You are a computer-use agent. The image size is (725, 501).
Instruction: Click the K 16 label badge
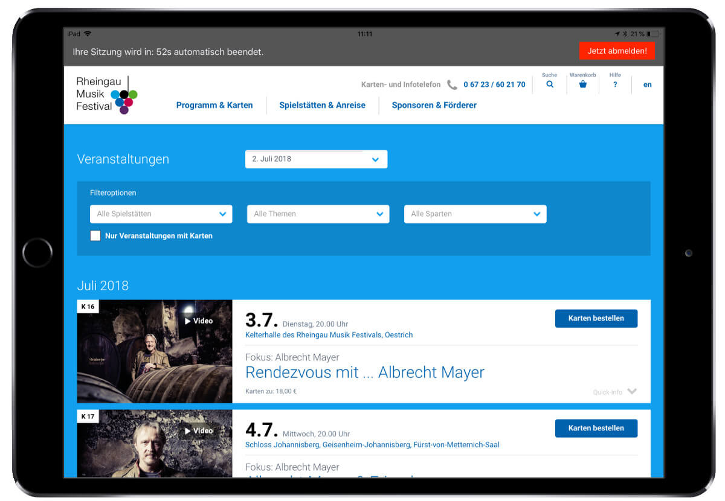coord(88,307)
